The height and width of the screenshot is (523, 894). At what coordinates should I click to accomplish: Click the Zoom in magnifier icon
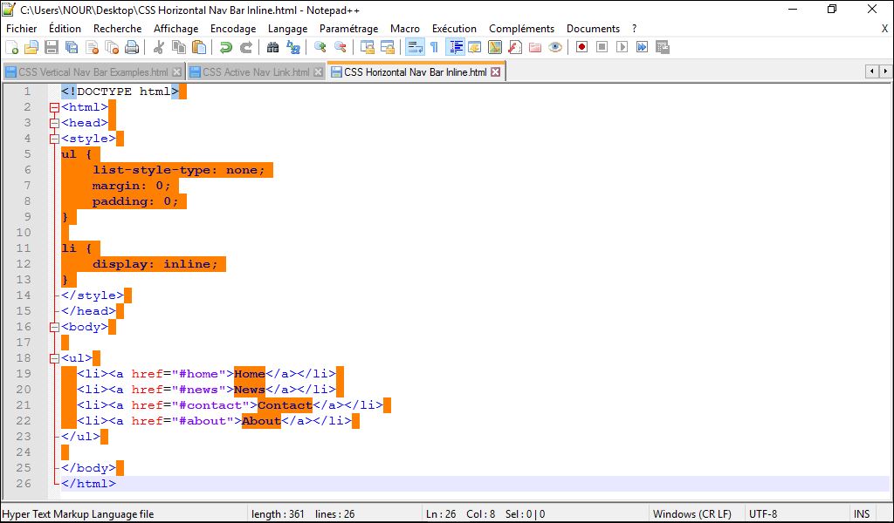point(320,47)
